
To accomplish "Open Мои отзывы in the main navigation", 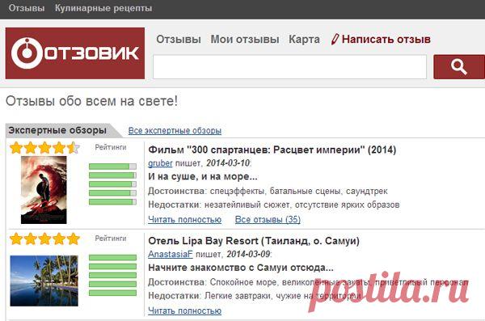I will click(x=245, y=40).
